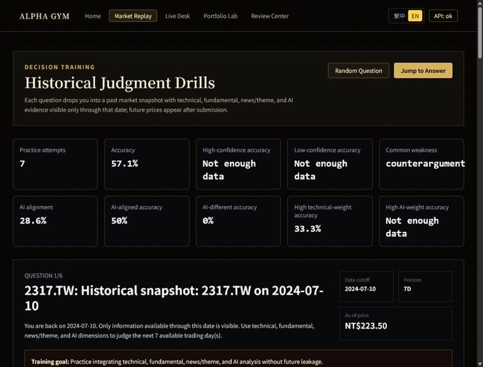Click the Training goal banner text
This screenshot has width=483, height=367.
click(x=177, y=361)
